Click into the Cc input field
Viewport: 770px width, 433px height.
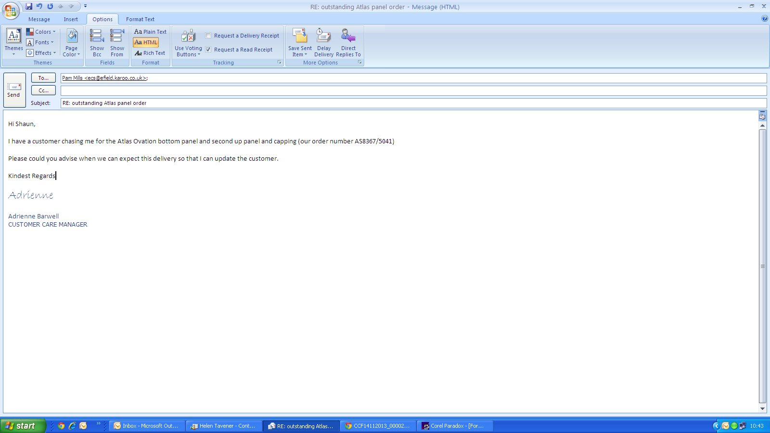click(413, 90)
